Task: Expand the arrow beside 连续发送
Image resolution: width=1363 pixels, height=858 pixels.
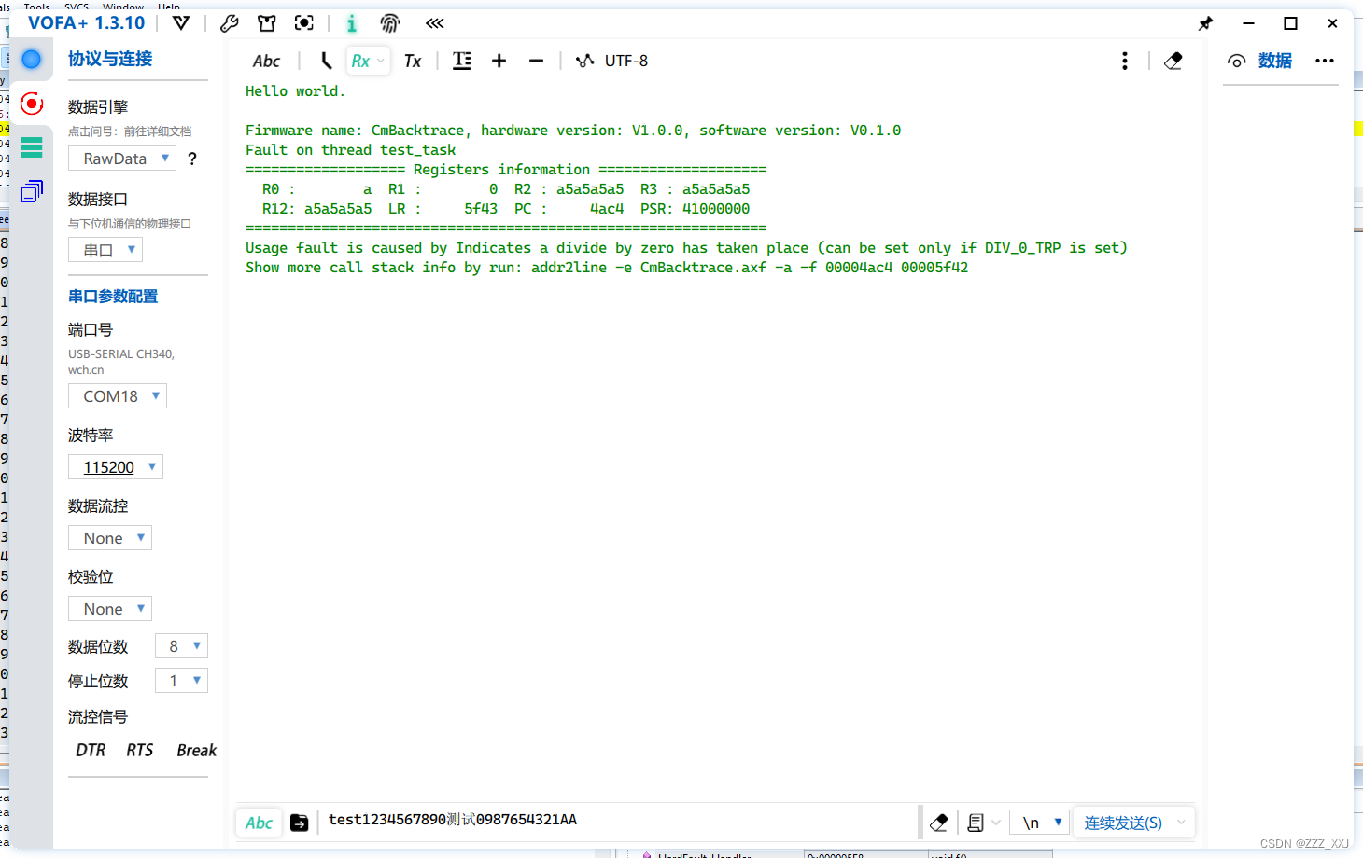Action: point(1182,823)
